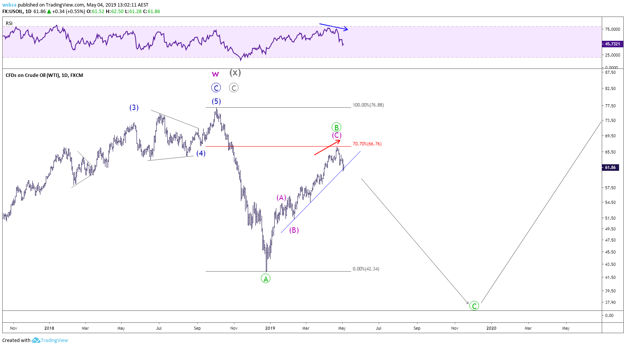Click the Nov label at time axis start
Viewport: 626px width, 347px height.
pos(13,328)
